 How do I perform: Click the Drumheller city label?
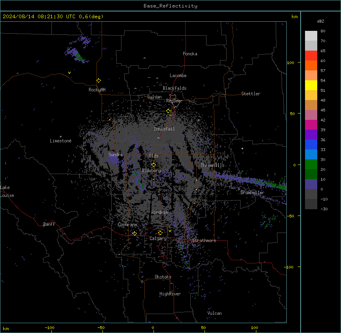[252, 193]
